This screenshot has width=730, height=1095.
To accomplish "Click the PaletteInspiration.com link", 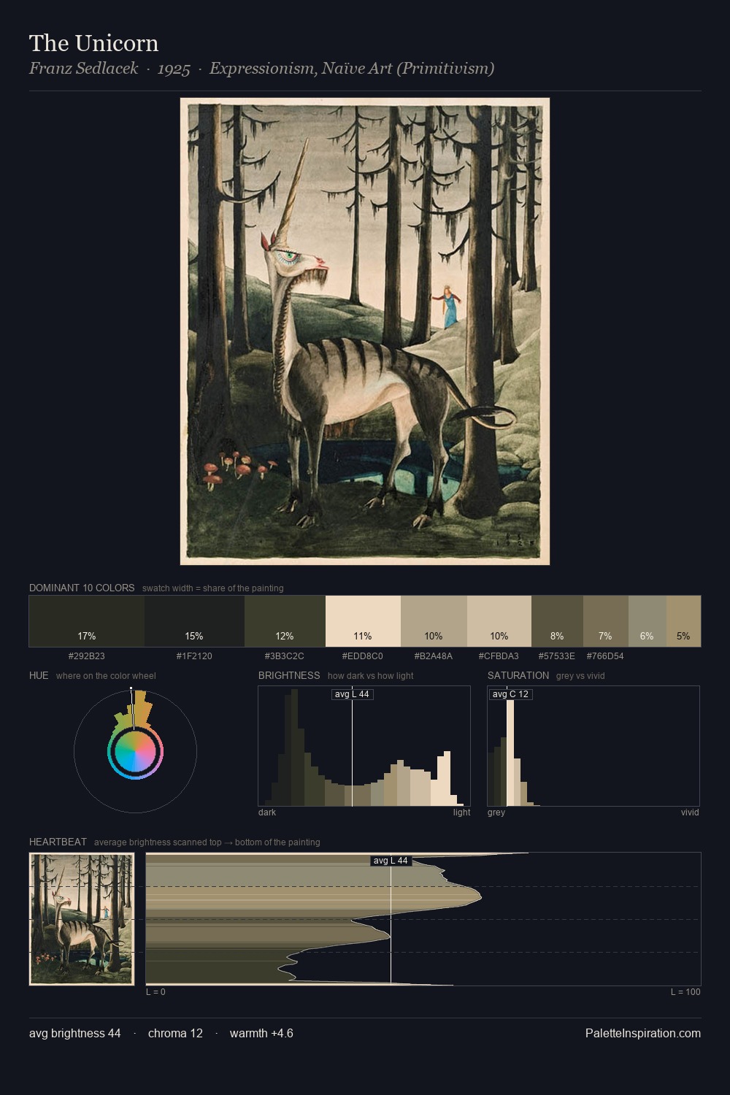I will pyautogui.click(x=643, y=1033).
